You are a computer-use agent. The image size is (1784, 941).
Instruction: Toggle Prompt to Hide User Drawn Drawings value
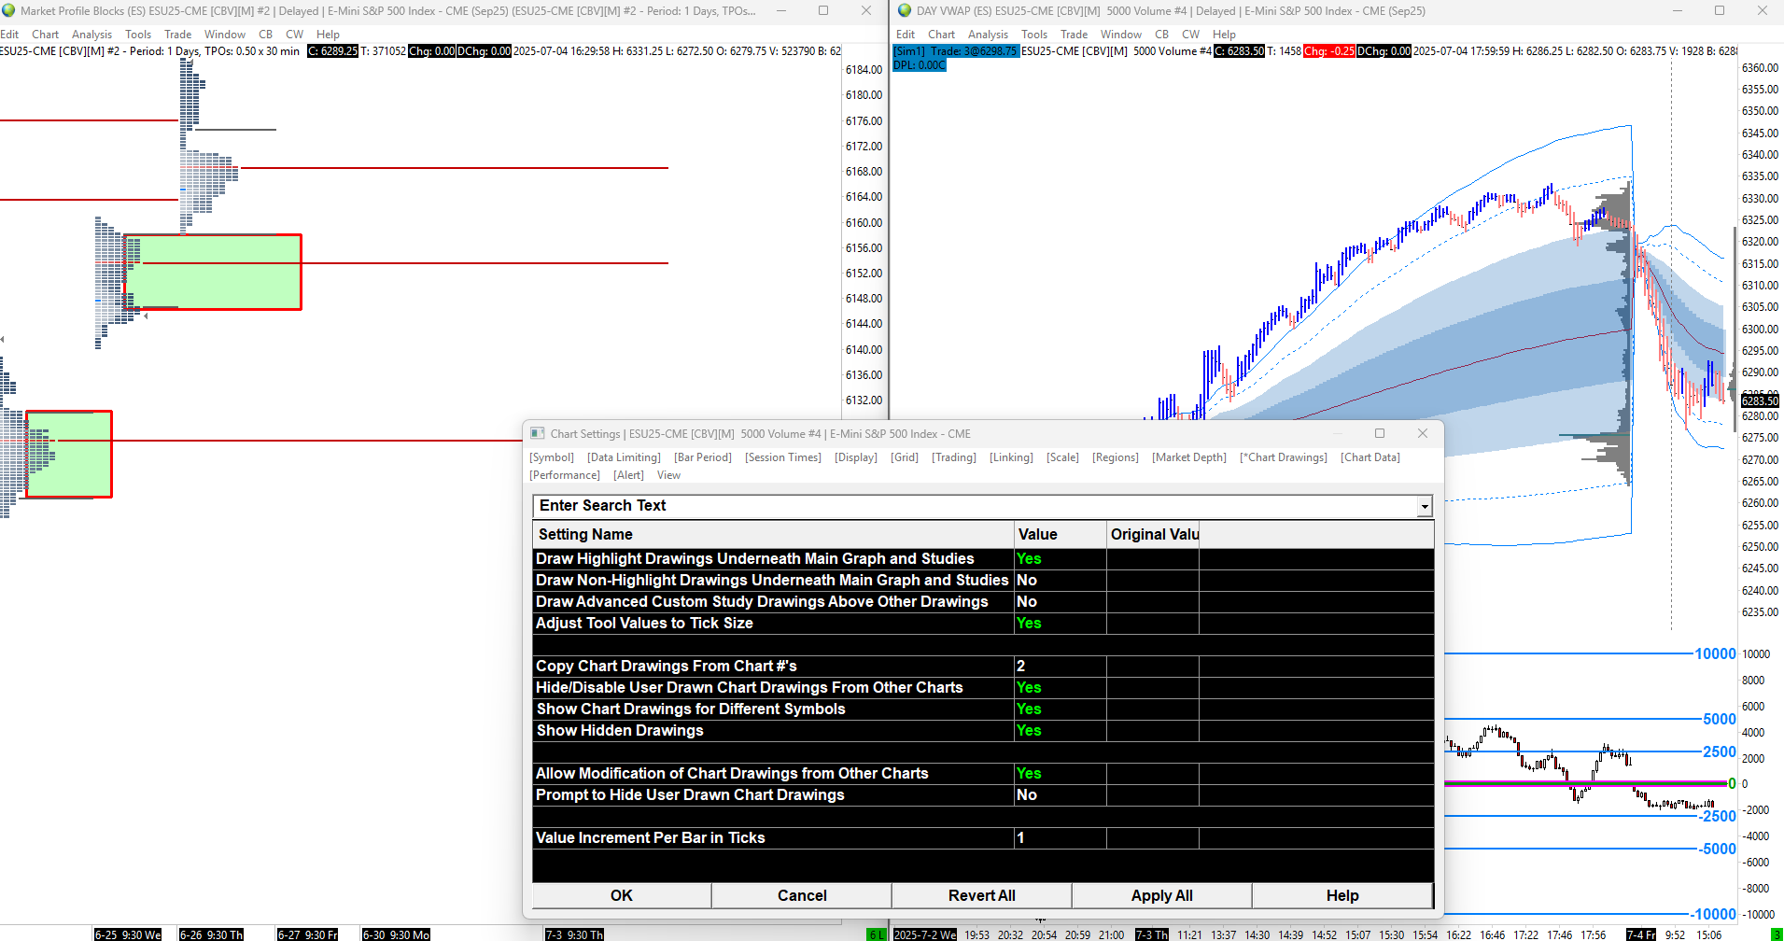(1061, 794)
